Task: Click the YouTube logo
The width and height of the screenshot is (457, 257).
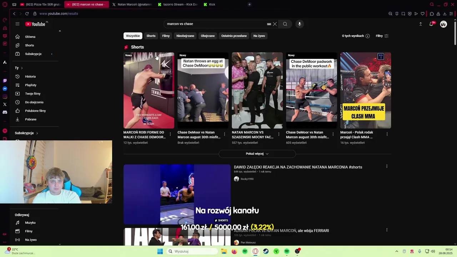Action: point(35,24)
